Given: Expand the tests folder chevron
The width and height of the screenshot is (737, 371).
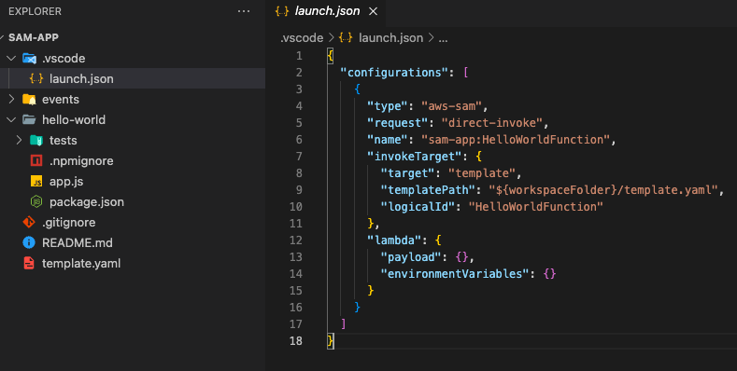Looking at the screenshot, I should [x=19, y=140].
